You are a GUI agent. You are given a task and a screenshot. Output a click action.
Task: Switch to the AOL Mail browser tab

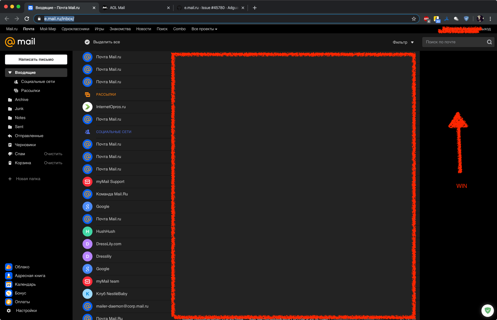tap(135, 8)
